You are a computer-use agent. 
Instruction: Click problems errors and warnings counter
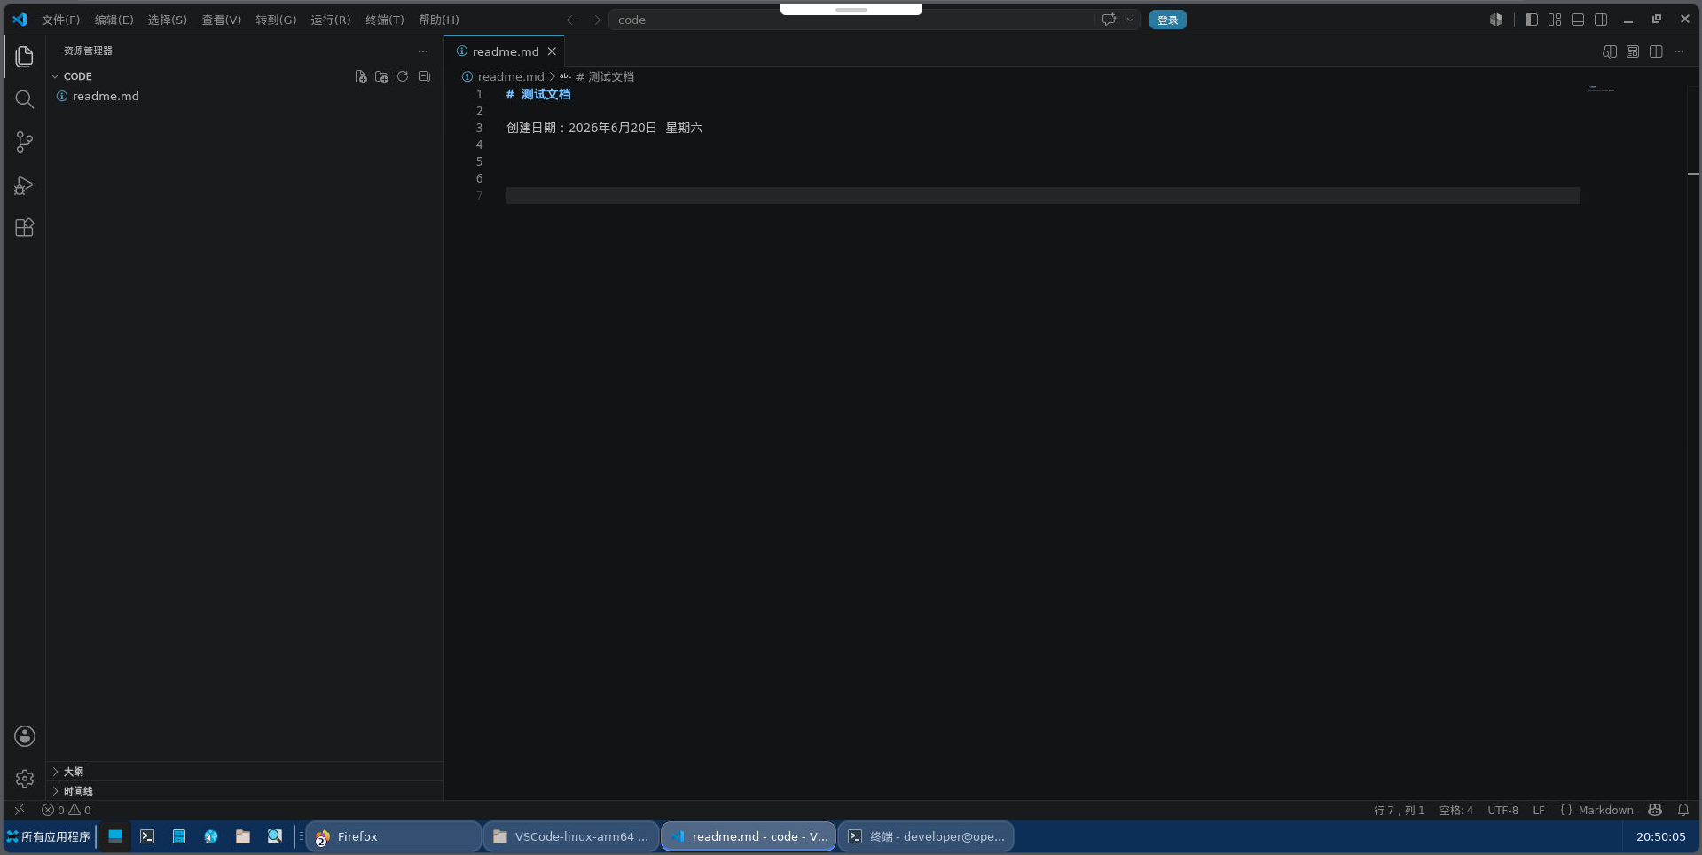click(x=67, y=810)
